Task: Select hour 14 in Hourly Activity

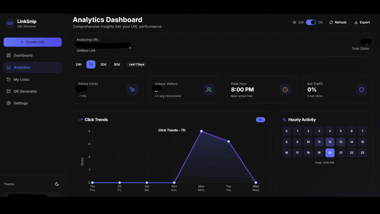Action: [x=351, y=142]
